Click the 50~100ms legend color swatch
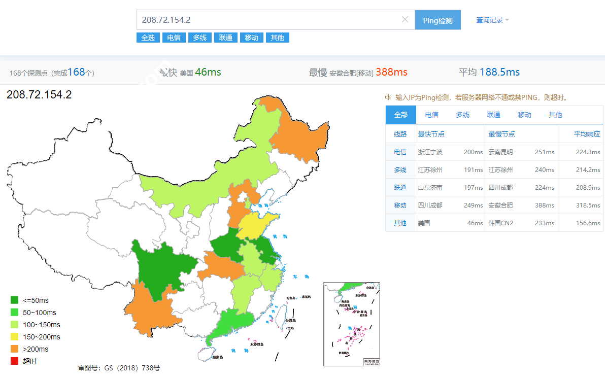 14,313
